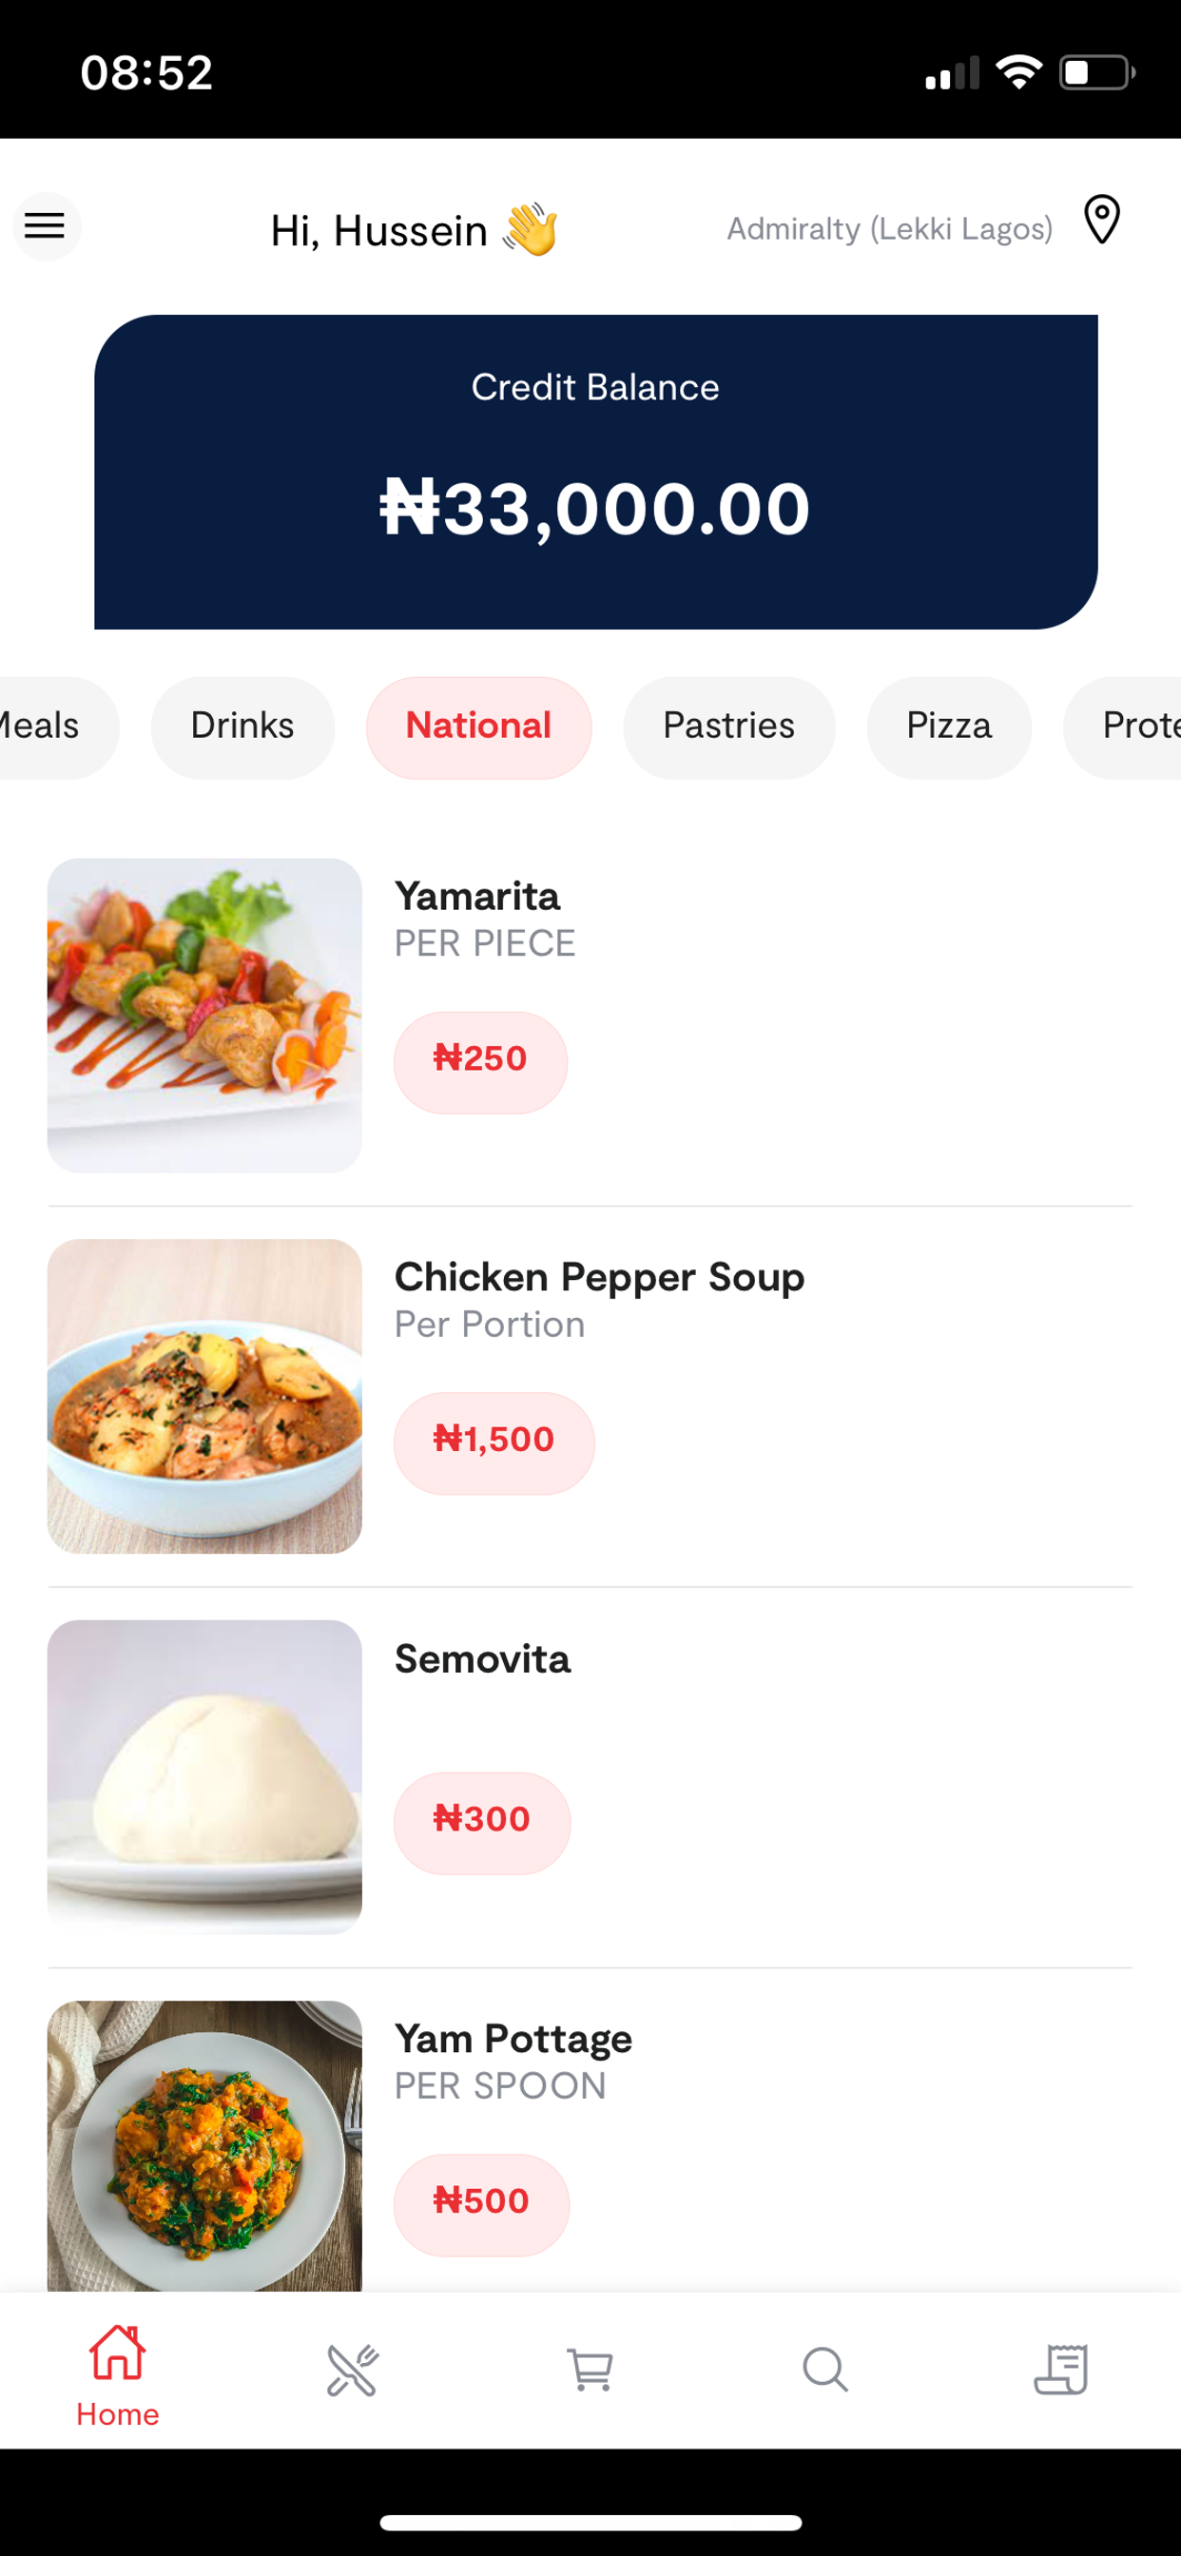
Task: Change the Admiralty (Lekki Lagos) location
Action: (x=889, y=229)
